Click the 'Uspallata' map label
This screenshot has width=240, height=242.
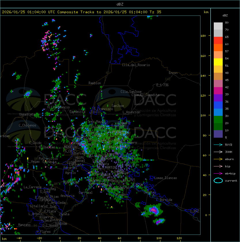click(x=27, y=114)
